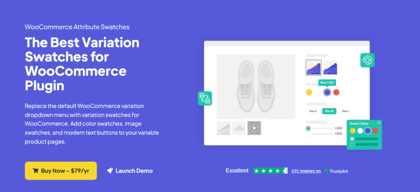Screen dimensions: 420x192
Task: Pick the yellow color swatch on product page
Action: tap(309, 92)
